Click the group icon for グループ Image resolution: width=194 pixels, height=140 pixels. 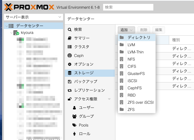74,116
